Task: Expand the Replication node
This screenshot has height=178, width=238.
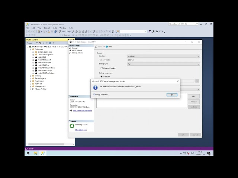Action: (30, 81)
